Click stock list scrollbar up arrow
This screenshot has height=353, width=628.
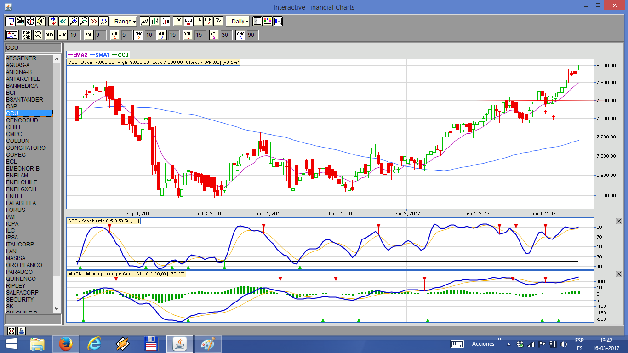pos(57,59)
